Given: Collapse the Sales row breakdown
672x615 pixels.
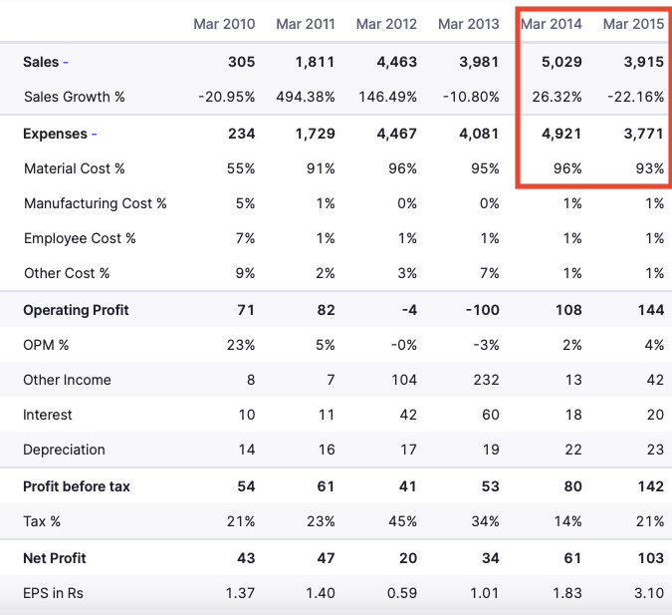Looking at the screenshot, I should [66, 62].
